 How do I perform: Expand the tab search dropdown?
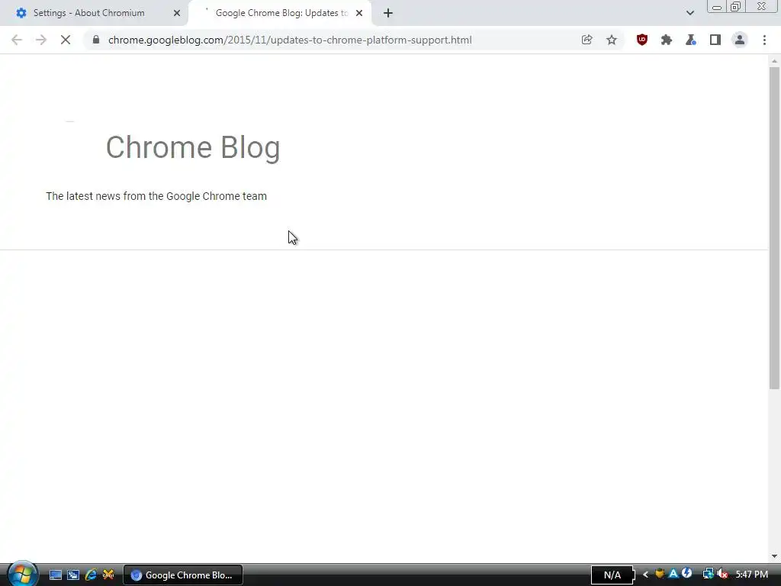click(x=689, y=13)
